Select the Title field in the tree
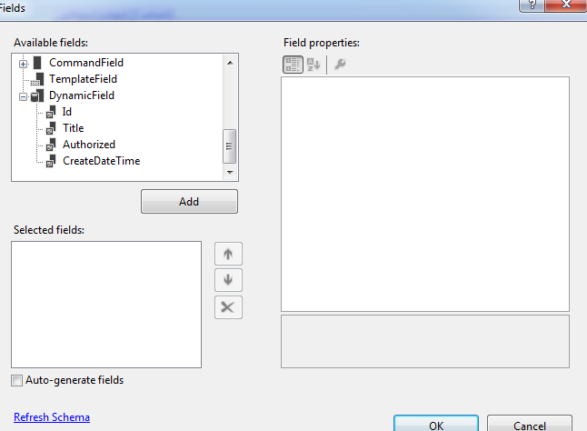Viewport: 587px width, 431px height. tap(74, 128)
